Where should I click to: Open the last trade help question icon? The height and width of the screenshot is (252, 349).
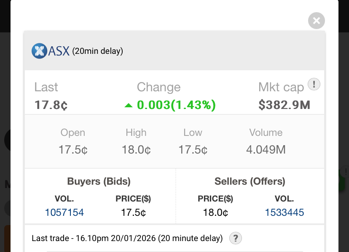(x=236, y=238)
